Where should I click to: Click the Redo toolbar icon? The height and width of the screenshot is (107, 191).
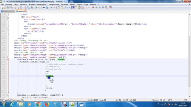(39, 7)
